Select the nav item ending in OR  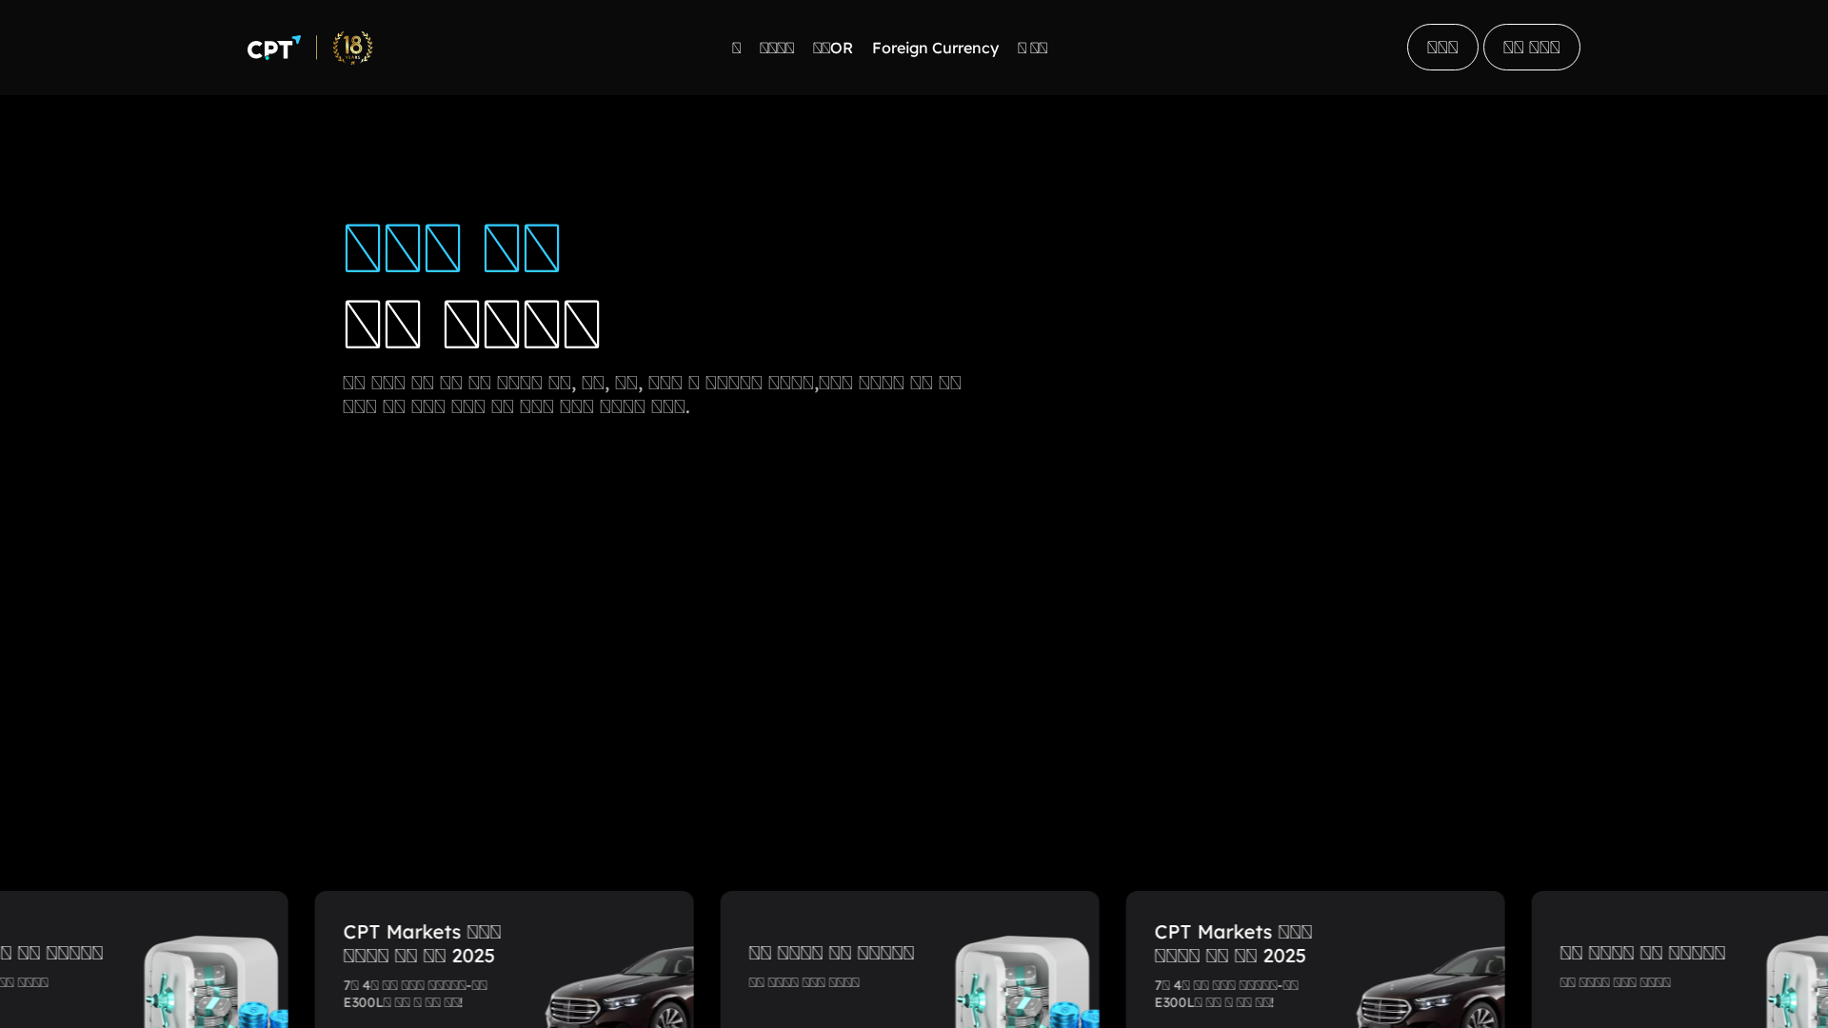832,48
